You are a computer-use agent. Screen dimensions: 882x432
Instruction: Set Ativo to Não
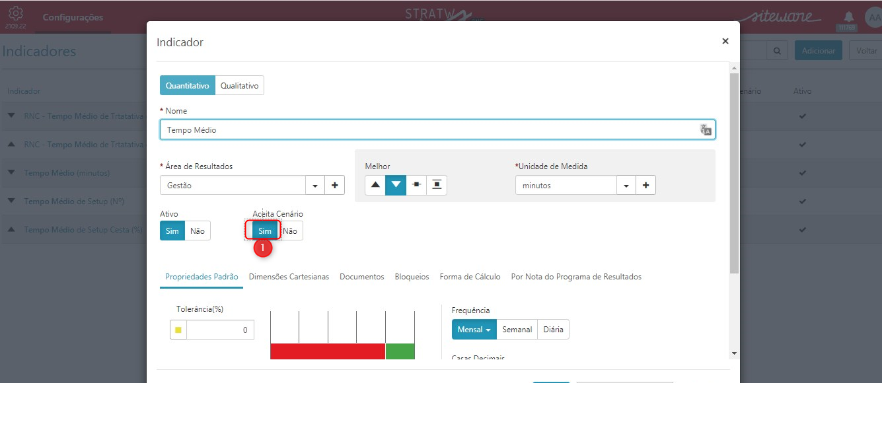(198, 231)
